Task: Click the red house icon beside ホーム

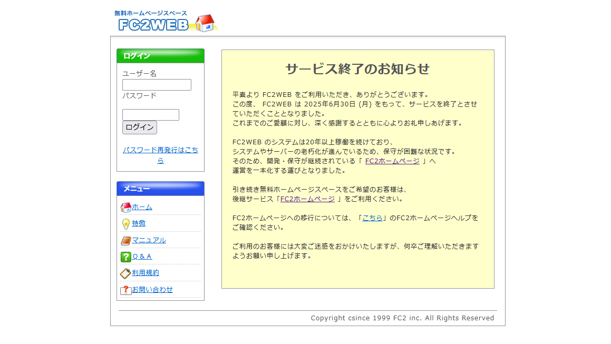Action: [125, 208]
